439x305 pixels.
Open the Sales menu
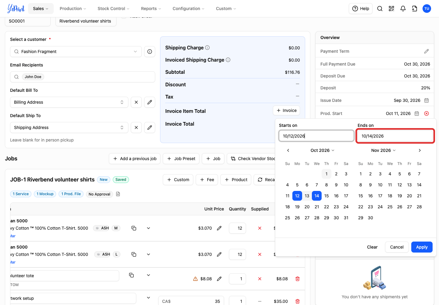tap(41, 9)
